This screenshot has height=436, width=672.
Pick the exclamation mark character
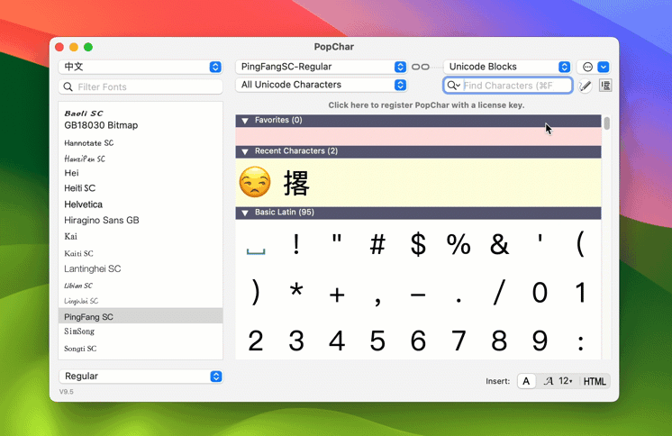click(x=296, y=245)
